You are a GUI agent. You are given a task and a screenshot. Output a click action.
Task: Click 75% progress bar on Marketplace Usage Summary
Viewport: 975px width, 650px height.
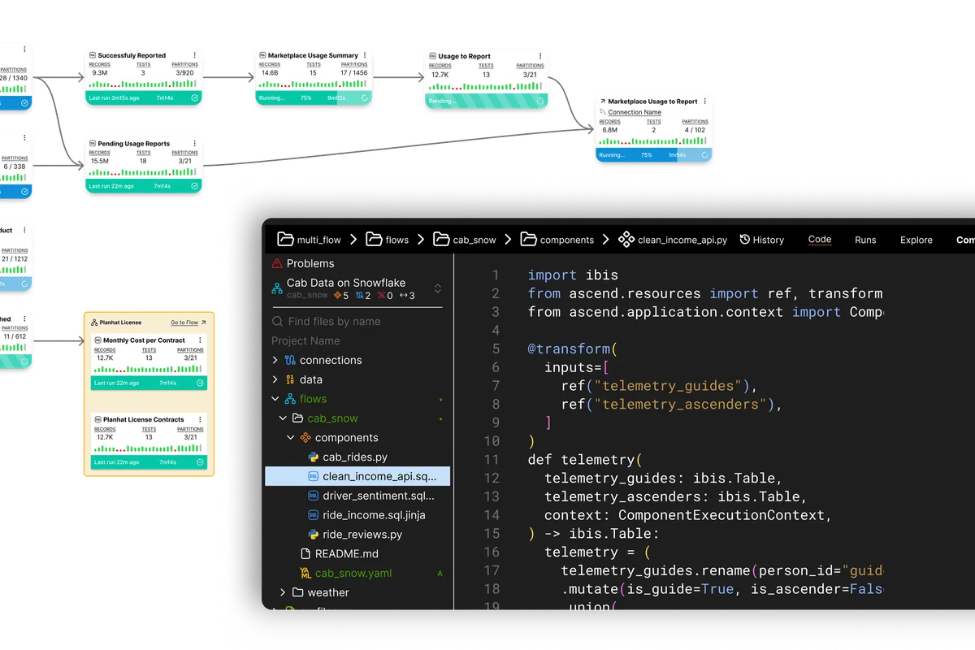(x=314, y=97)
